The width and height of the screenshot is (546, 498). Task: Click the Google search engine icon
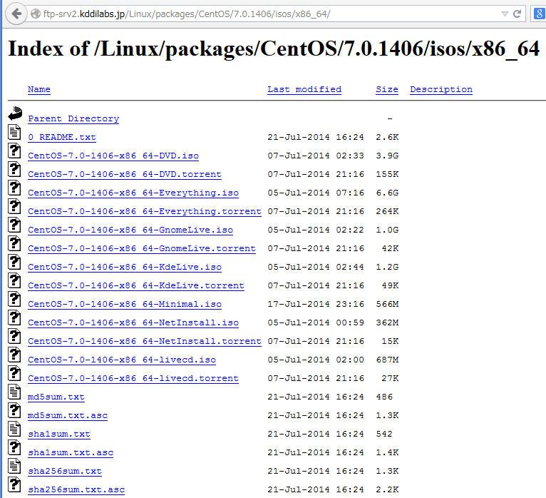click(539, 14)
